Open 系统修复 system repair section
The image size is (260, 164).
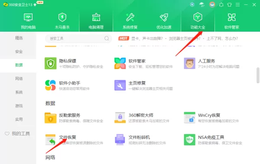[x=130, y=21]
